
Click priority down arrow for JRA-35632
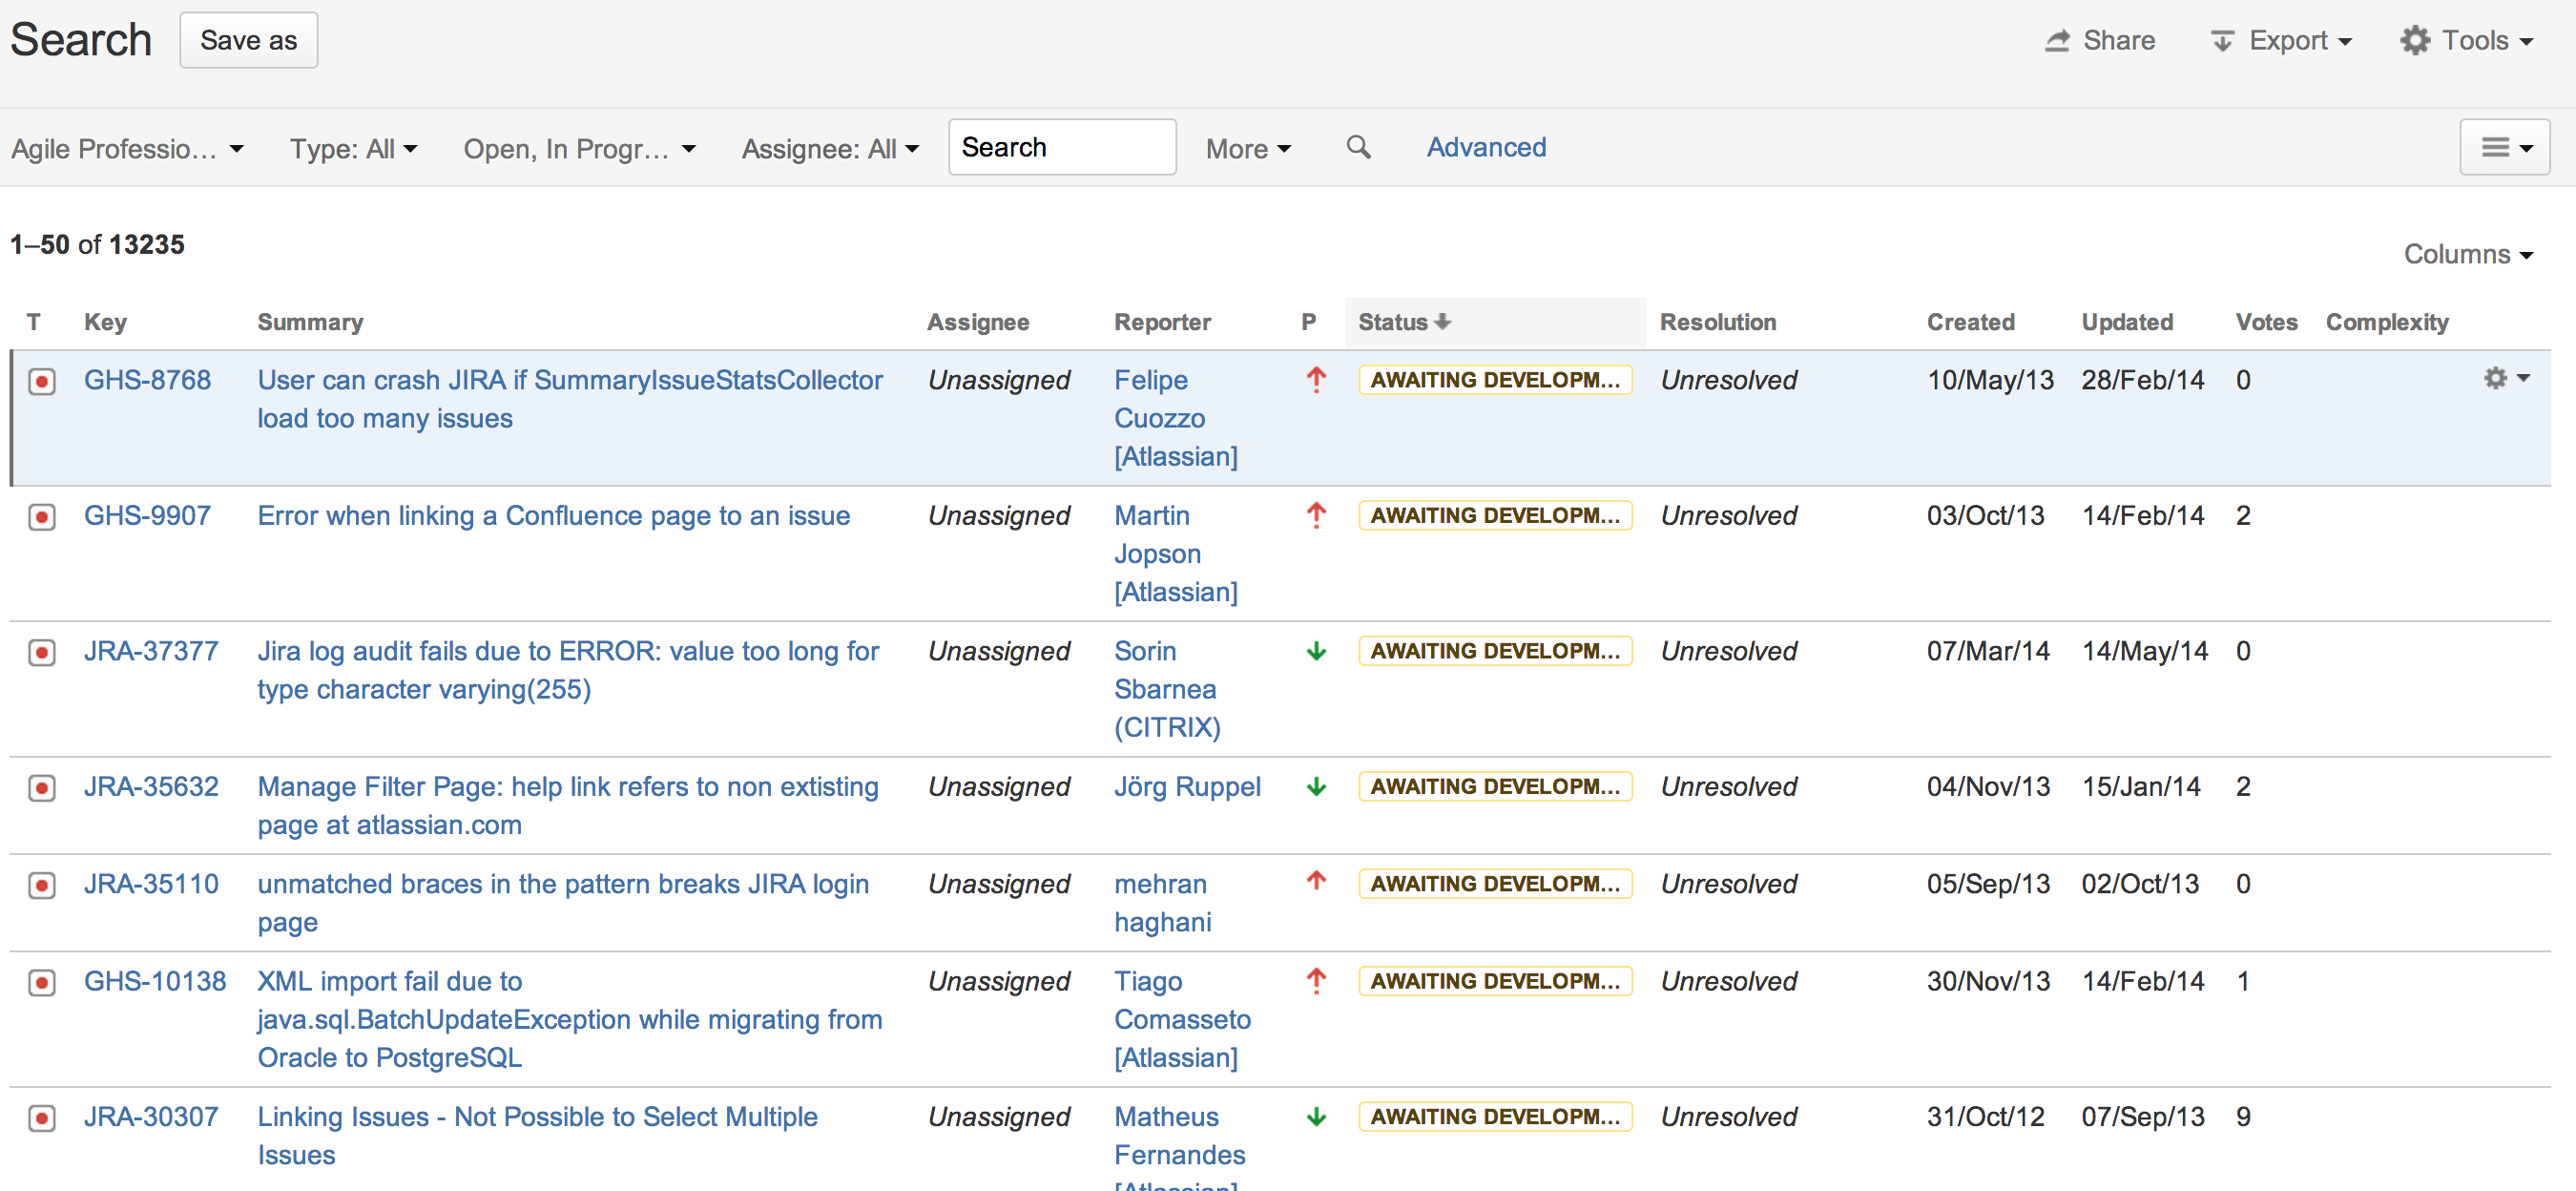coord(1316,787)
